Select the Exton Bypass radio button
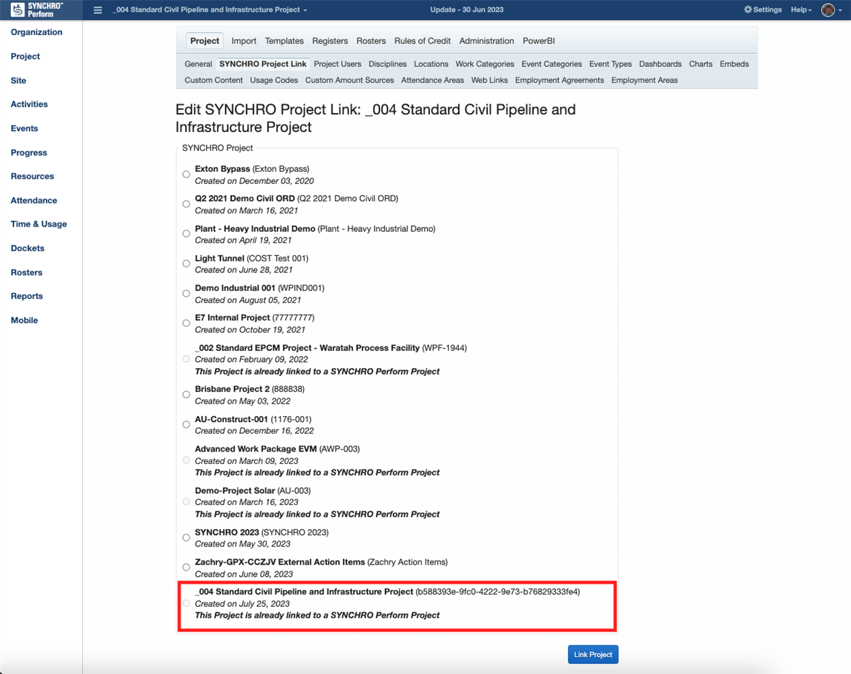 (x=186, y=174)
